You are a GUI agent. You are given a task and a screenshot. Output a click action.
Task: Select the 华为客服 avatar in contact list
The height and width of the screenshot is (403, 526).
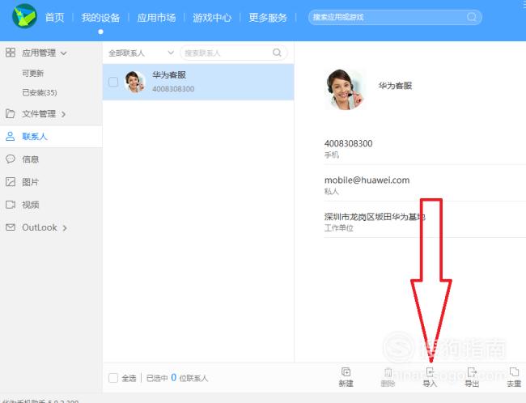tap(134, 82)
